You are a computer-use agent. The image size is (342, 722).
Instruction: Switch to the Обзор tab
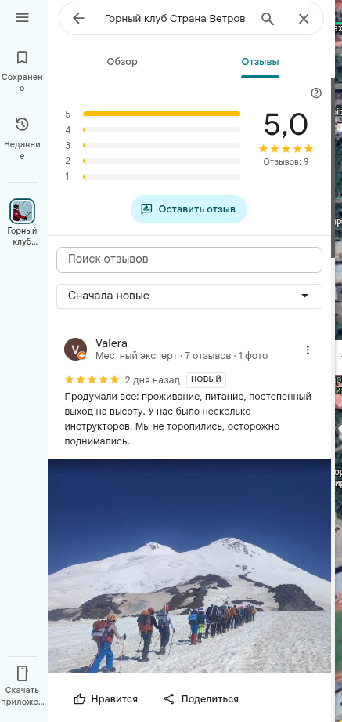[122, 62]
